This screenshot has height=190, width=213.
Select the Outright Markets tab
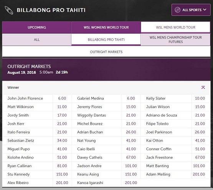106,52
